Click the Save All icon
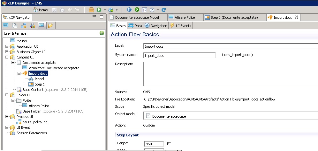This screenshot has height=151, width=318. (x=62, y=10)
